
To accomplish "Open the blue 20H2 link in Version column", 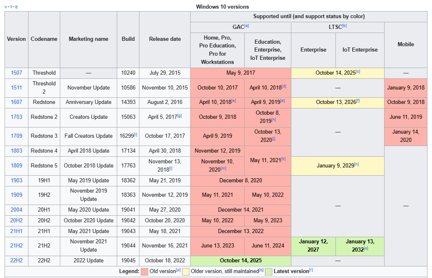I will tap(16, 220).
